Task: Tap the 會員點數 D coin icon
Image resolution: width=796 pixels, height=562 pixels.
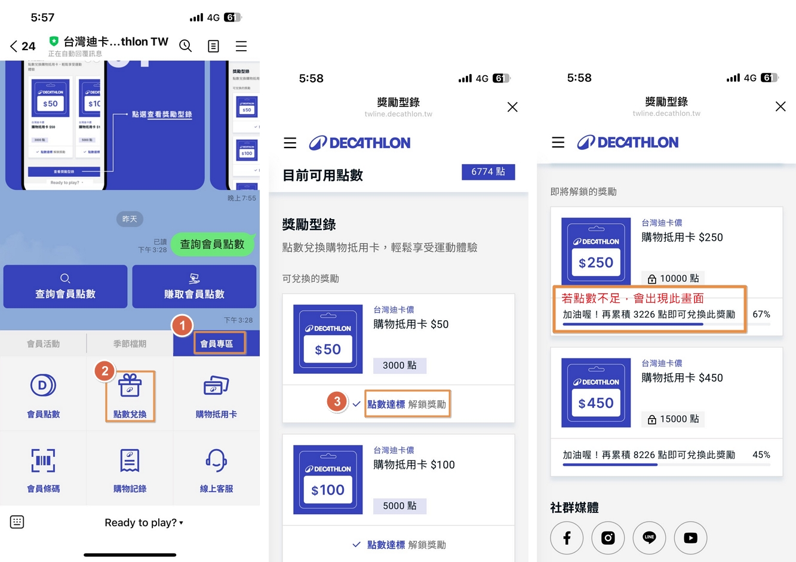Action: [43, 385]
